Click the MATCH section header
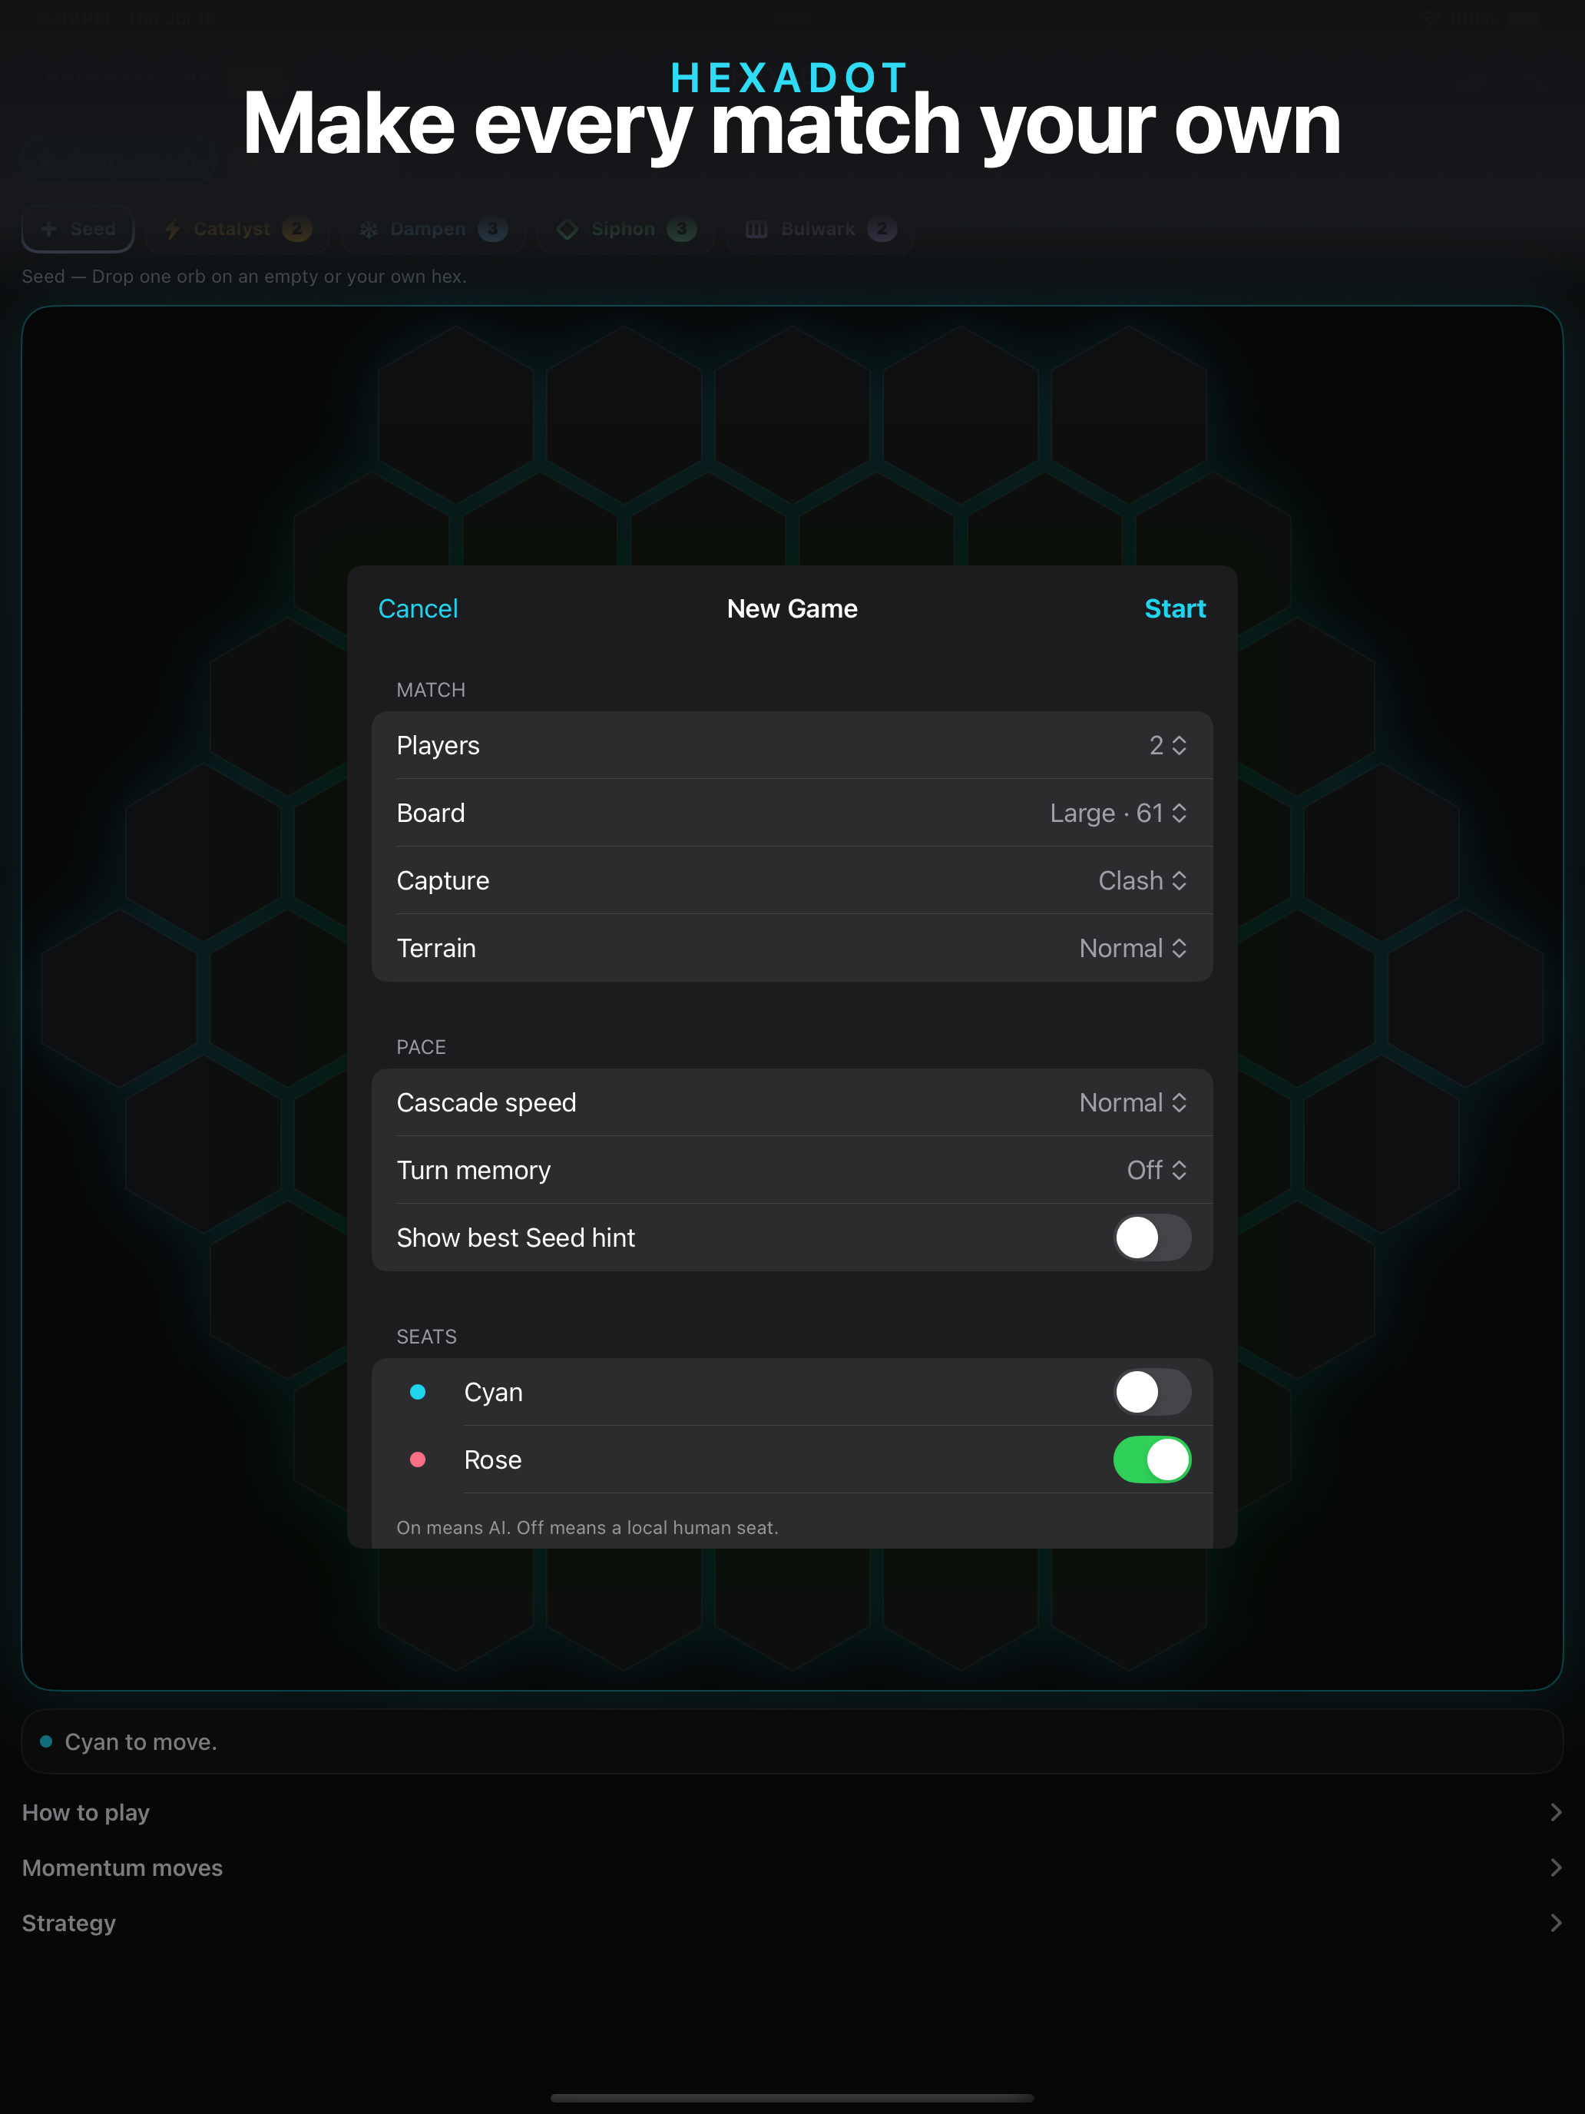Screen dimensions: 1585x2114 431,690
